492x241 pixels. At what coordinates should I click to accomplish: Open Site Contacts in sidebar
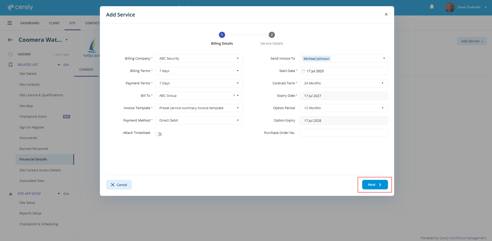tap(30, 85)
